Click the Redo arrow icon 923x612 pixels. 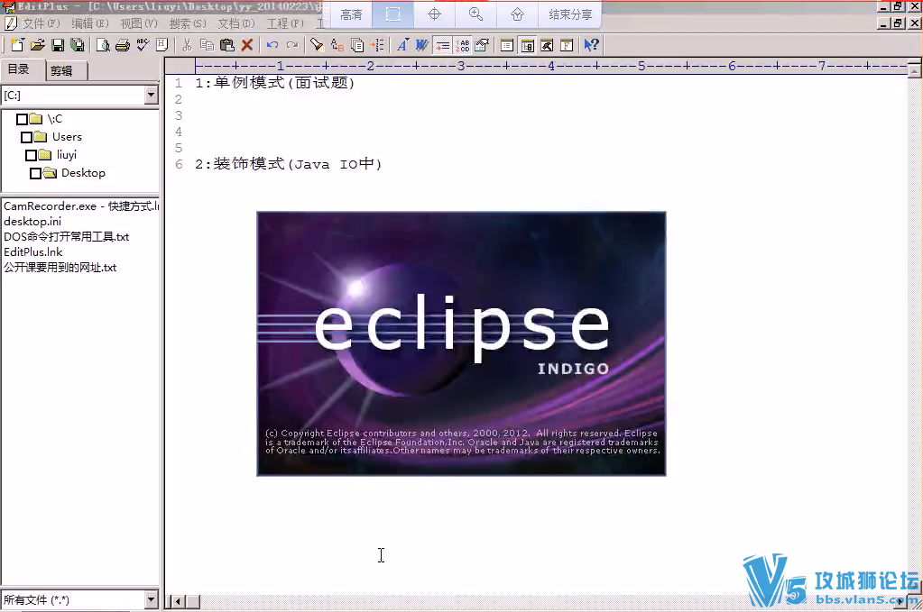292,45
